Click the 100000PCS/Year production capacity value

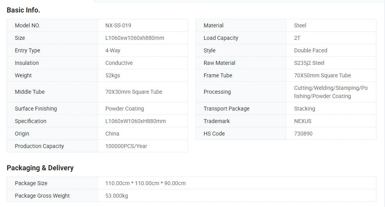pos(126,146)
